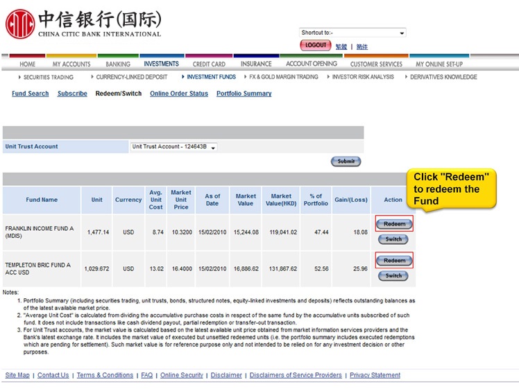Go to INVESTMENT FUNDS submenu
This screenshot has width=519, height=389.
click(211, 77)
